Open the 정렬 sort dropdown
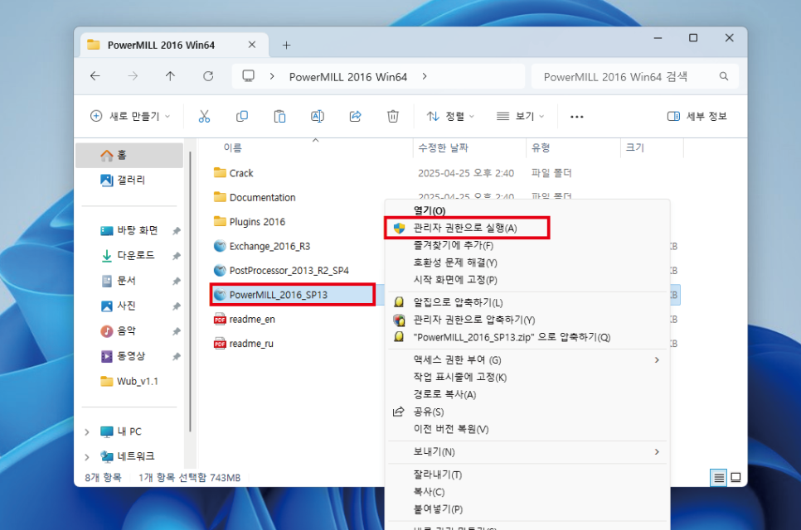 coord(450,116)
